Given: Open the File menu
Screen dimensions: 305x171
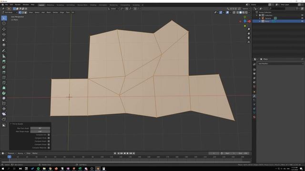Looking at the screenshot, I should point(6,5).
